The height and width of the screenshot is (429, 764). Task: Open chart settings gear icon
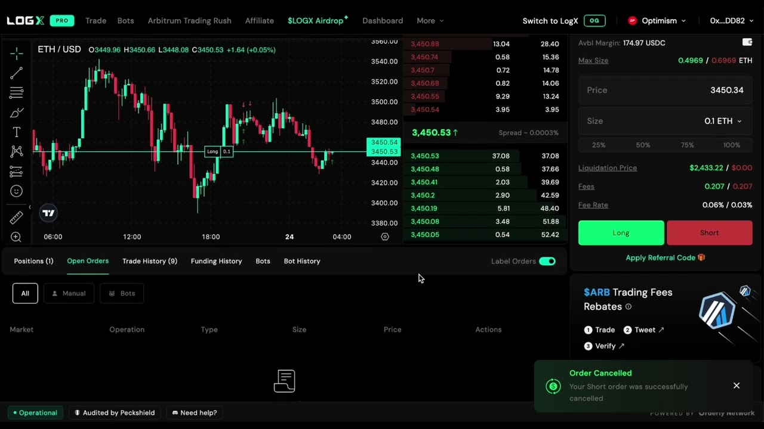[385, 237]
